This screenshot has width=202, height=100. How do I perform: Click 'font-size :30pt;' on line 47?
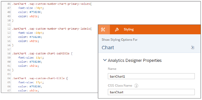click(x=31, y=8)
